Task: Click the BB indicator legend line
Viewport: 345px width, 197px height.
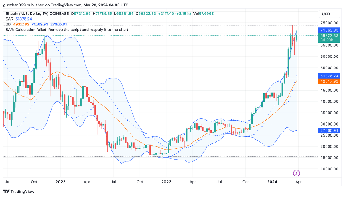Action: (36, 24)
